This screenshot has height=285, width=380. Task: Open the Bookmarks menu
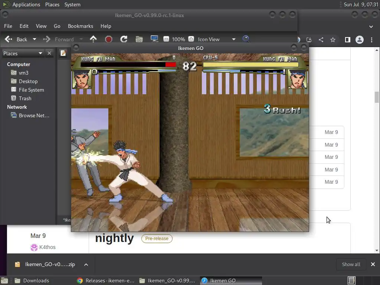coord(81,26)
